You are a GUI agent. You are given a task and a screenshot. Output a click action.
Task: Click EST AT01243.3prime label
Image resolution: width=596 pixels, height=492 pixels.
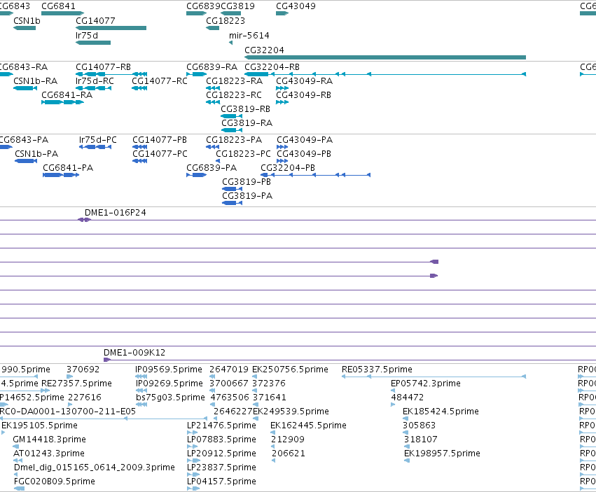pyautogui.click(x=48, y=454)
